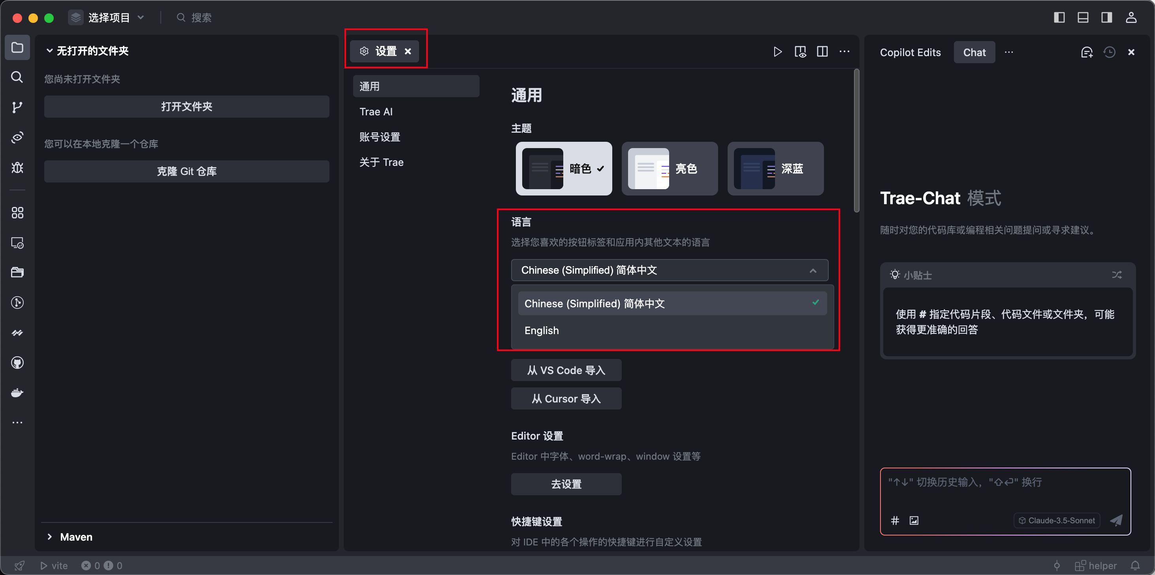Switch to the Copilot Edits tab
The width and height of the screenshot is (1155, 575).
click(910, 52)
